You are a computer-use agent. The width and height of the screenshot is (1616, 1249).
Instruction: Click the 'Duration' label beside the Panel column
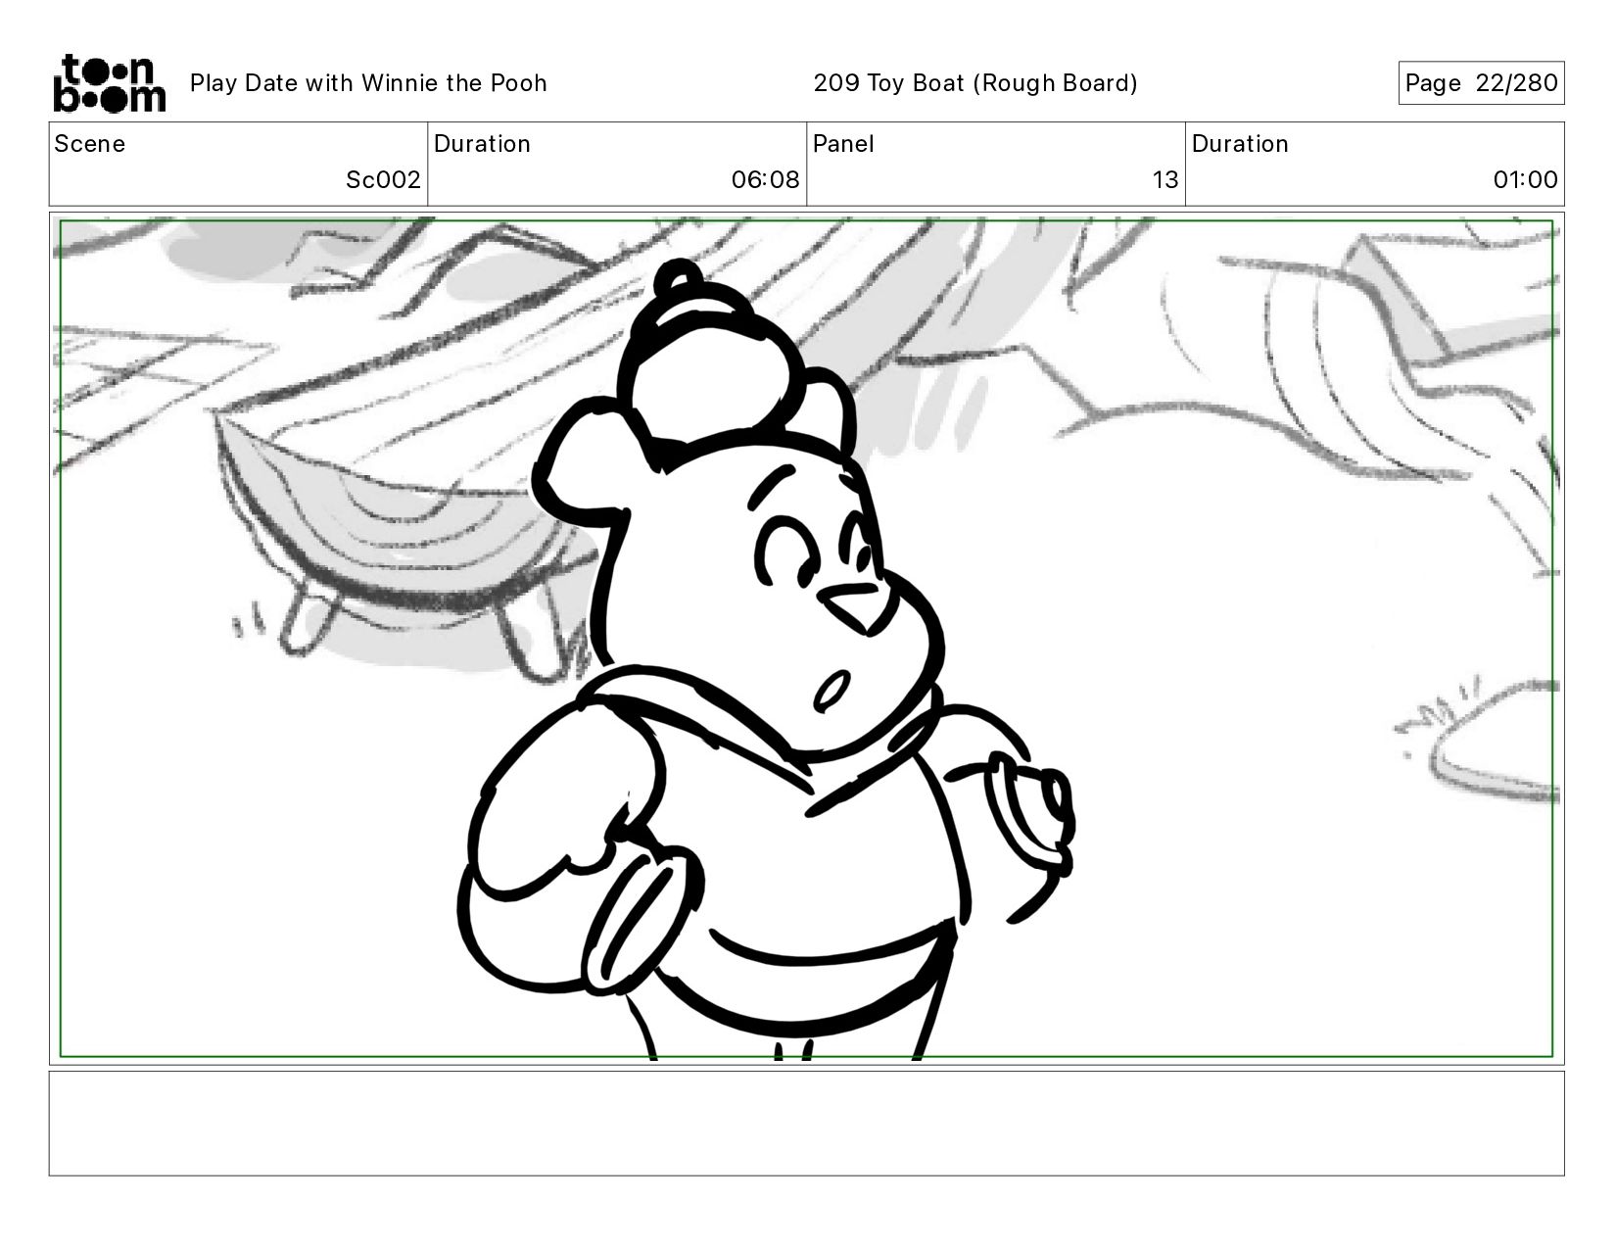1240,144
